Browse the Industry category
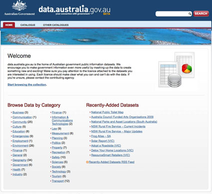This screenshot has width=212, height=194. (x=17, y=174)
